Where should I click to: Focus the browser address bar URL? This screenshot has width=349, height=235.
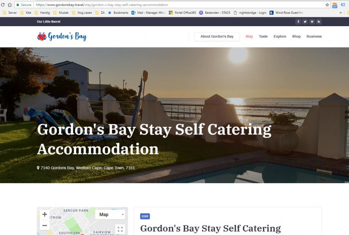(x=102, y=5)
